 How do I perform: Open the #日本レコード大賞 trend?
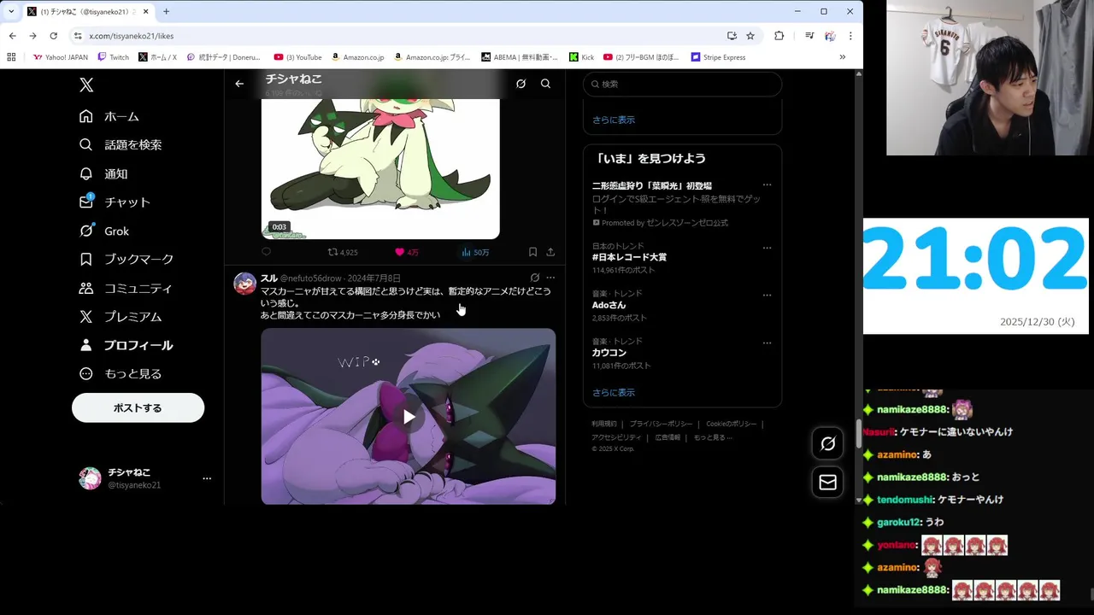click(629, 257)
